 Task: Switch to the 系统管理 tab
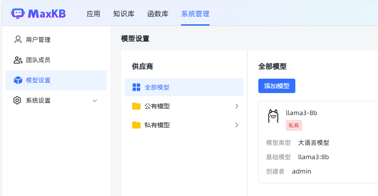(195, 14)
